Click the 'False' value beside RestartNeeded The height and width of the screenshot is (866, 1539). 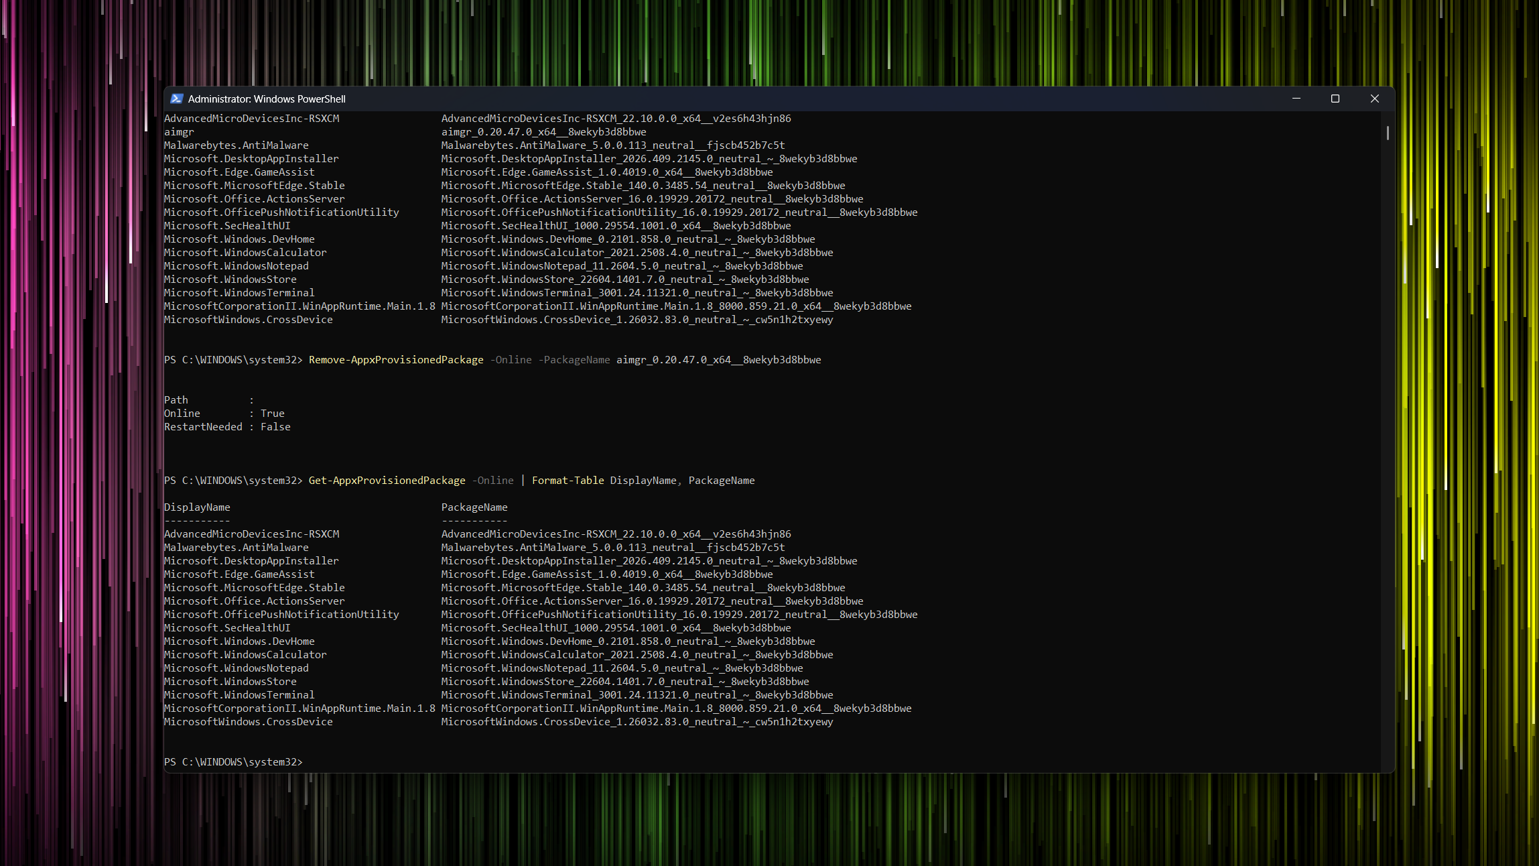pyautogui.click(x=275, y=427)
